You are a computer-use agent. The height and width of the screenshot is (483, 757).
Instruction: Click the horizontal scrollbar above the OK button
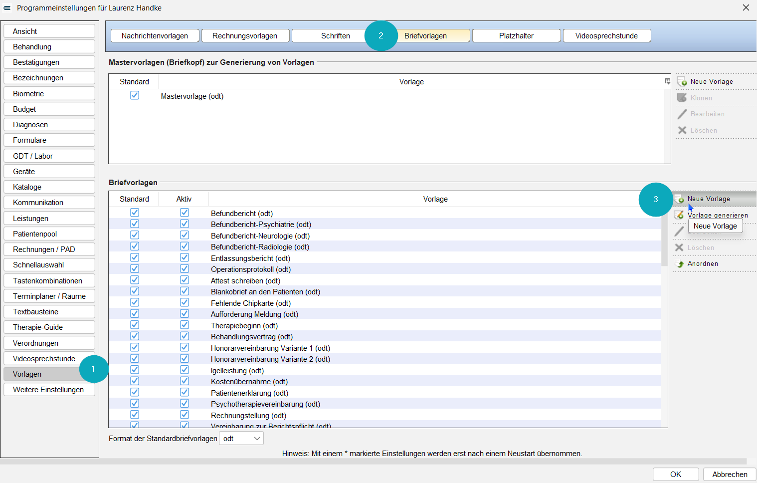[373, 462]
